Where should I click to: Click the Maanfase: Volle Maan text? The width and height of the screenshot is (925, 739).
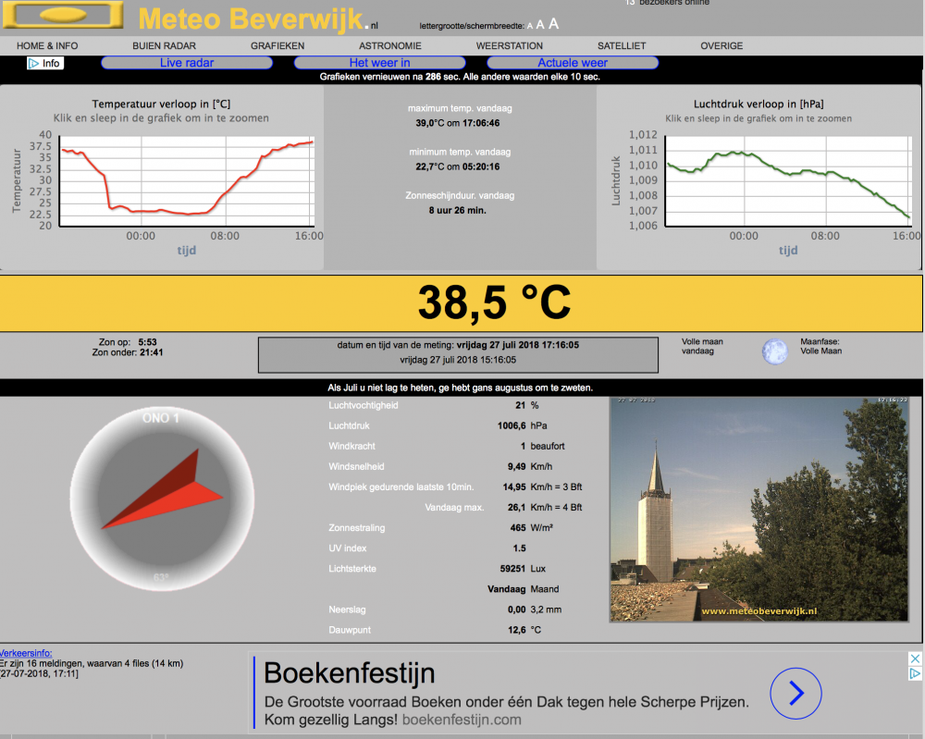tap(821, 346)
